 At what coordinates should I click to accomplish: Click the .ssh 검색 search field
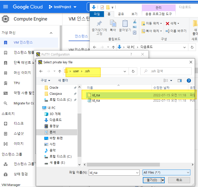(166, 71)
